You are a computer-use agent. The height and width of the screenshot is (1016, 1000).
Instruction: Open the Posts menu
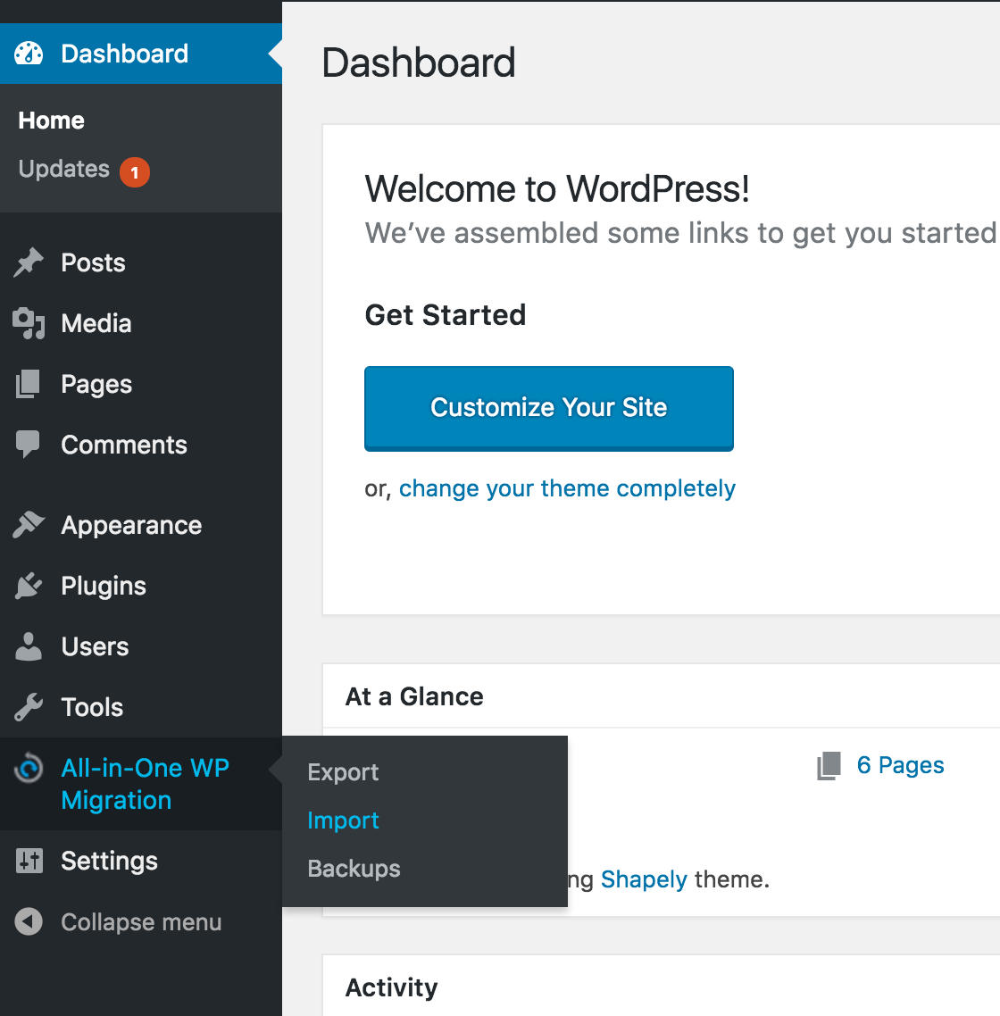pyautogui.click(x=93, y=262)
